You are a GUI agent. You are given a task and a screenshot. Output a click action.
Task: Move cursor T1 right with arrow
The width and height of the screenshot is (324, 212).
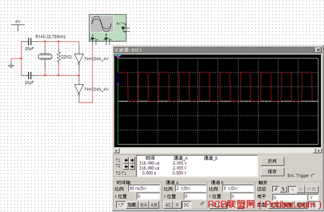pyautogui.click(x=132, y=160)
